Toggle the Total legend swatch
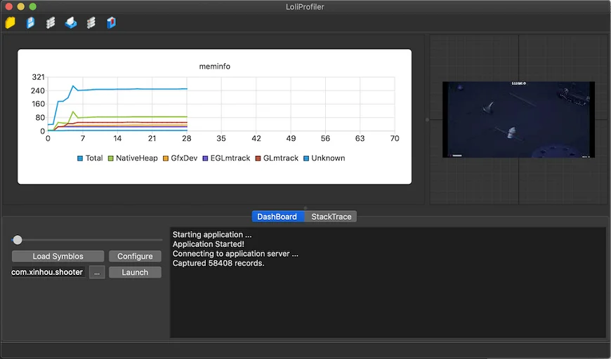 coord(80,158)
